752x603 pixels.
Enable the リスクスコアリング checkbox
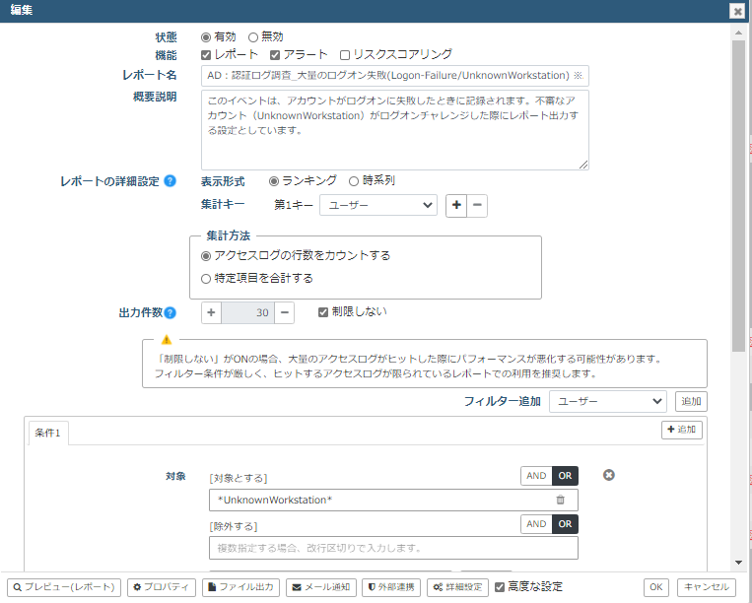point(345,55)
